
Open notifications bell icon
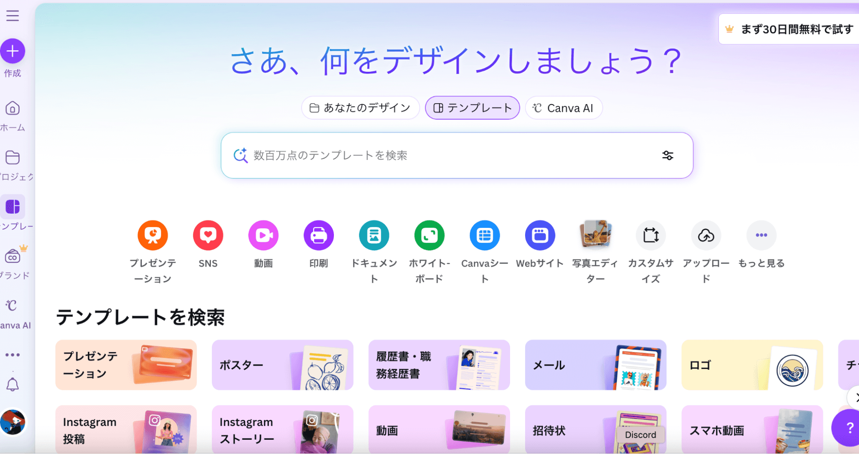[12, 384]
